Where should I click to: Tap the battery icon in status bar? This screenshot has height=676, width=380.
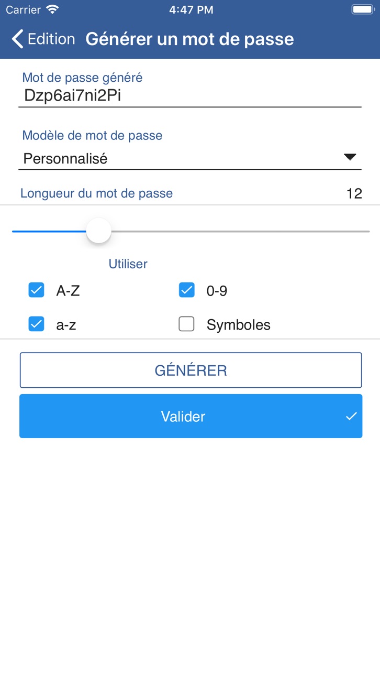pos(362,9)
